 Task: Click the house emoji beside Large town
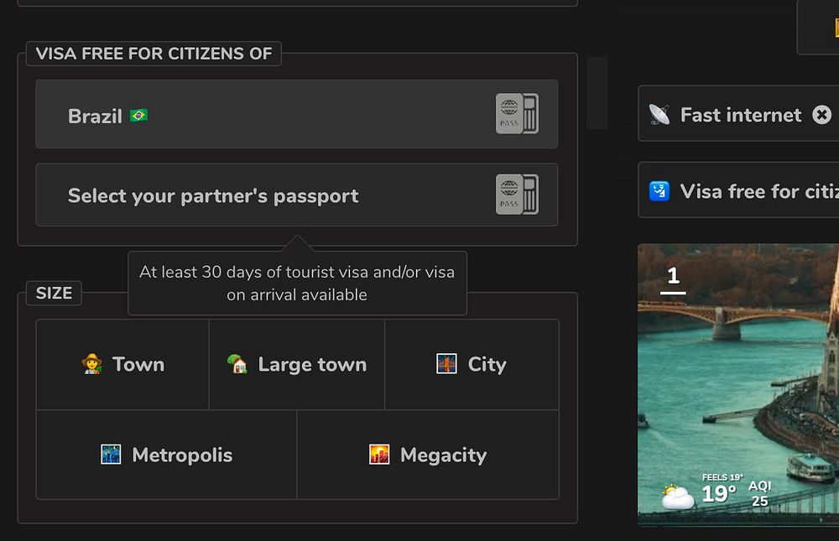pyautogui.click(x=237, y=364)
